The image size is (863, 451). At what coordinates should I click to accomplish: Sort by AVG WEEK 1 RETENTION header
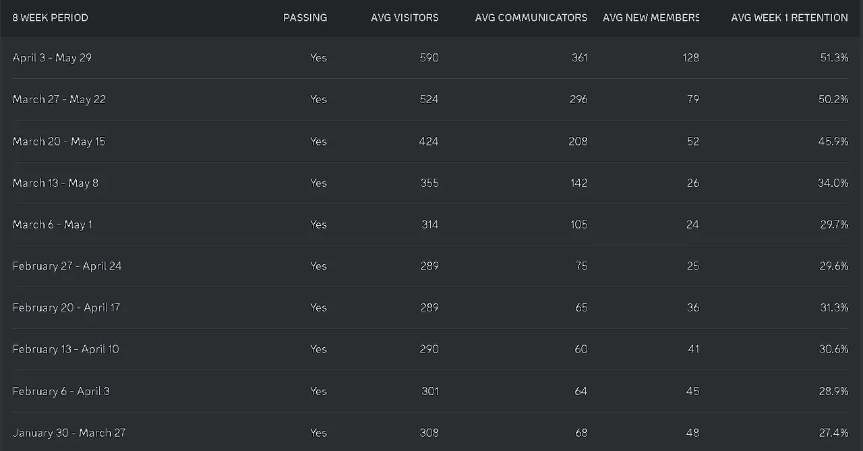pos(790,18)
